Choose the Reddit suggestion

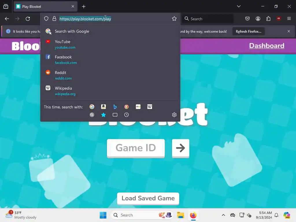[110, 75]
